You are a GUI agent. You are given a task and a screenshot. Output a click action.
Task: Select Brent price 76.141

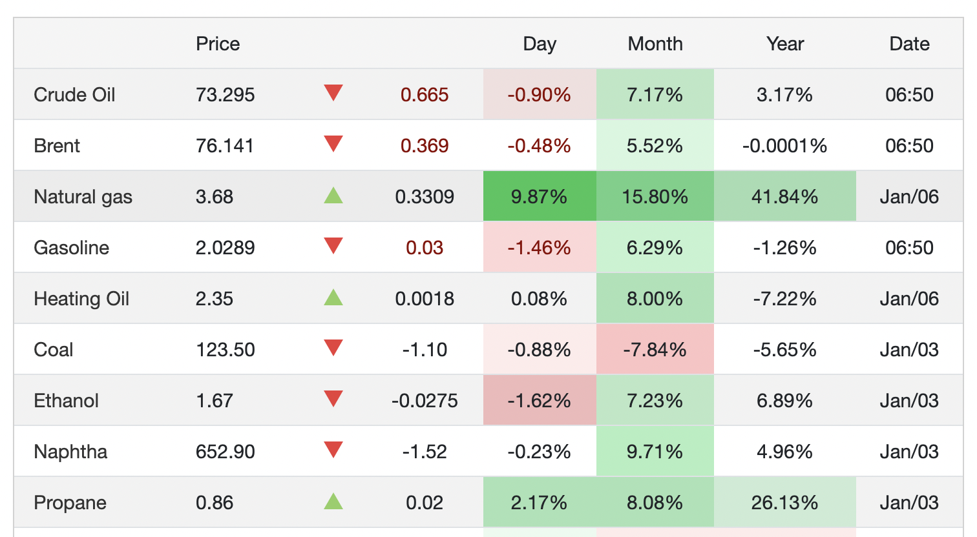pyautogui.click(x=225, y=146)
